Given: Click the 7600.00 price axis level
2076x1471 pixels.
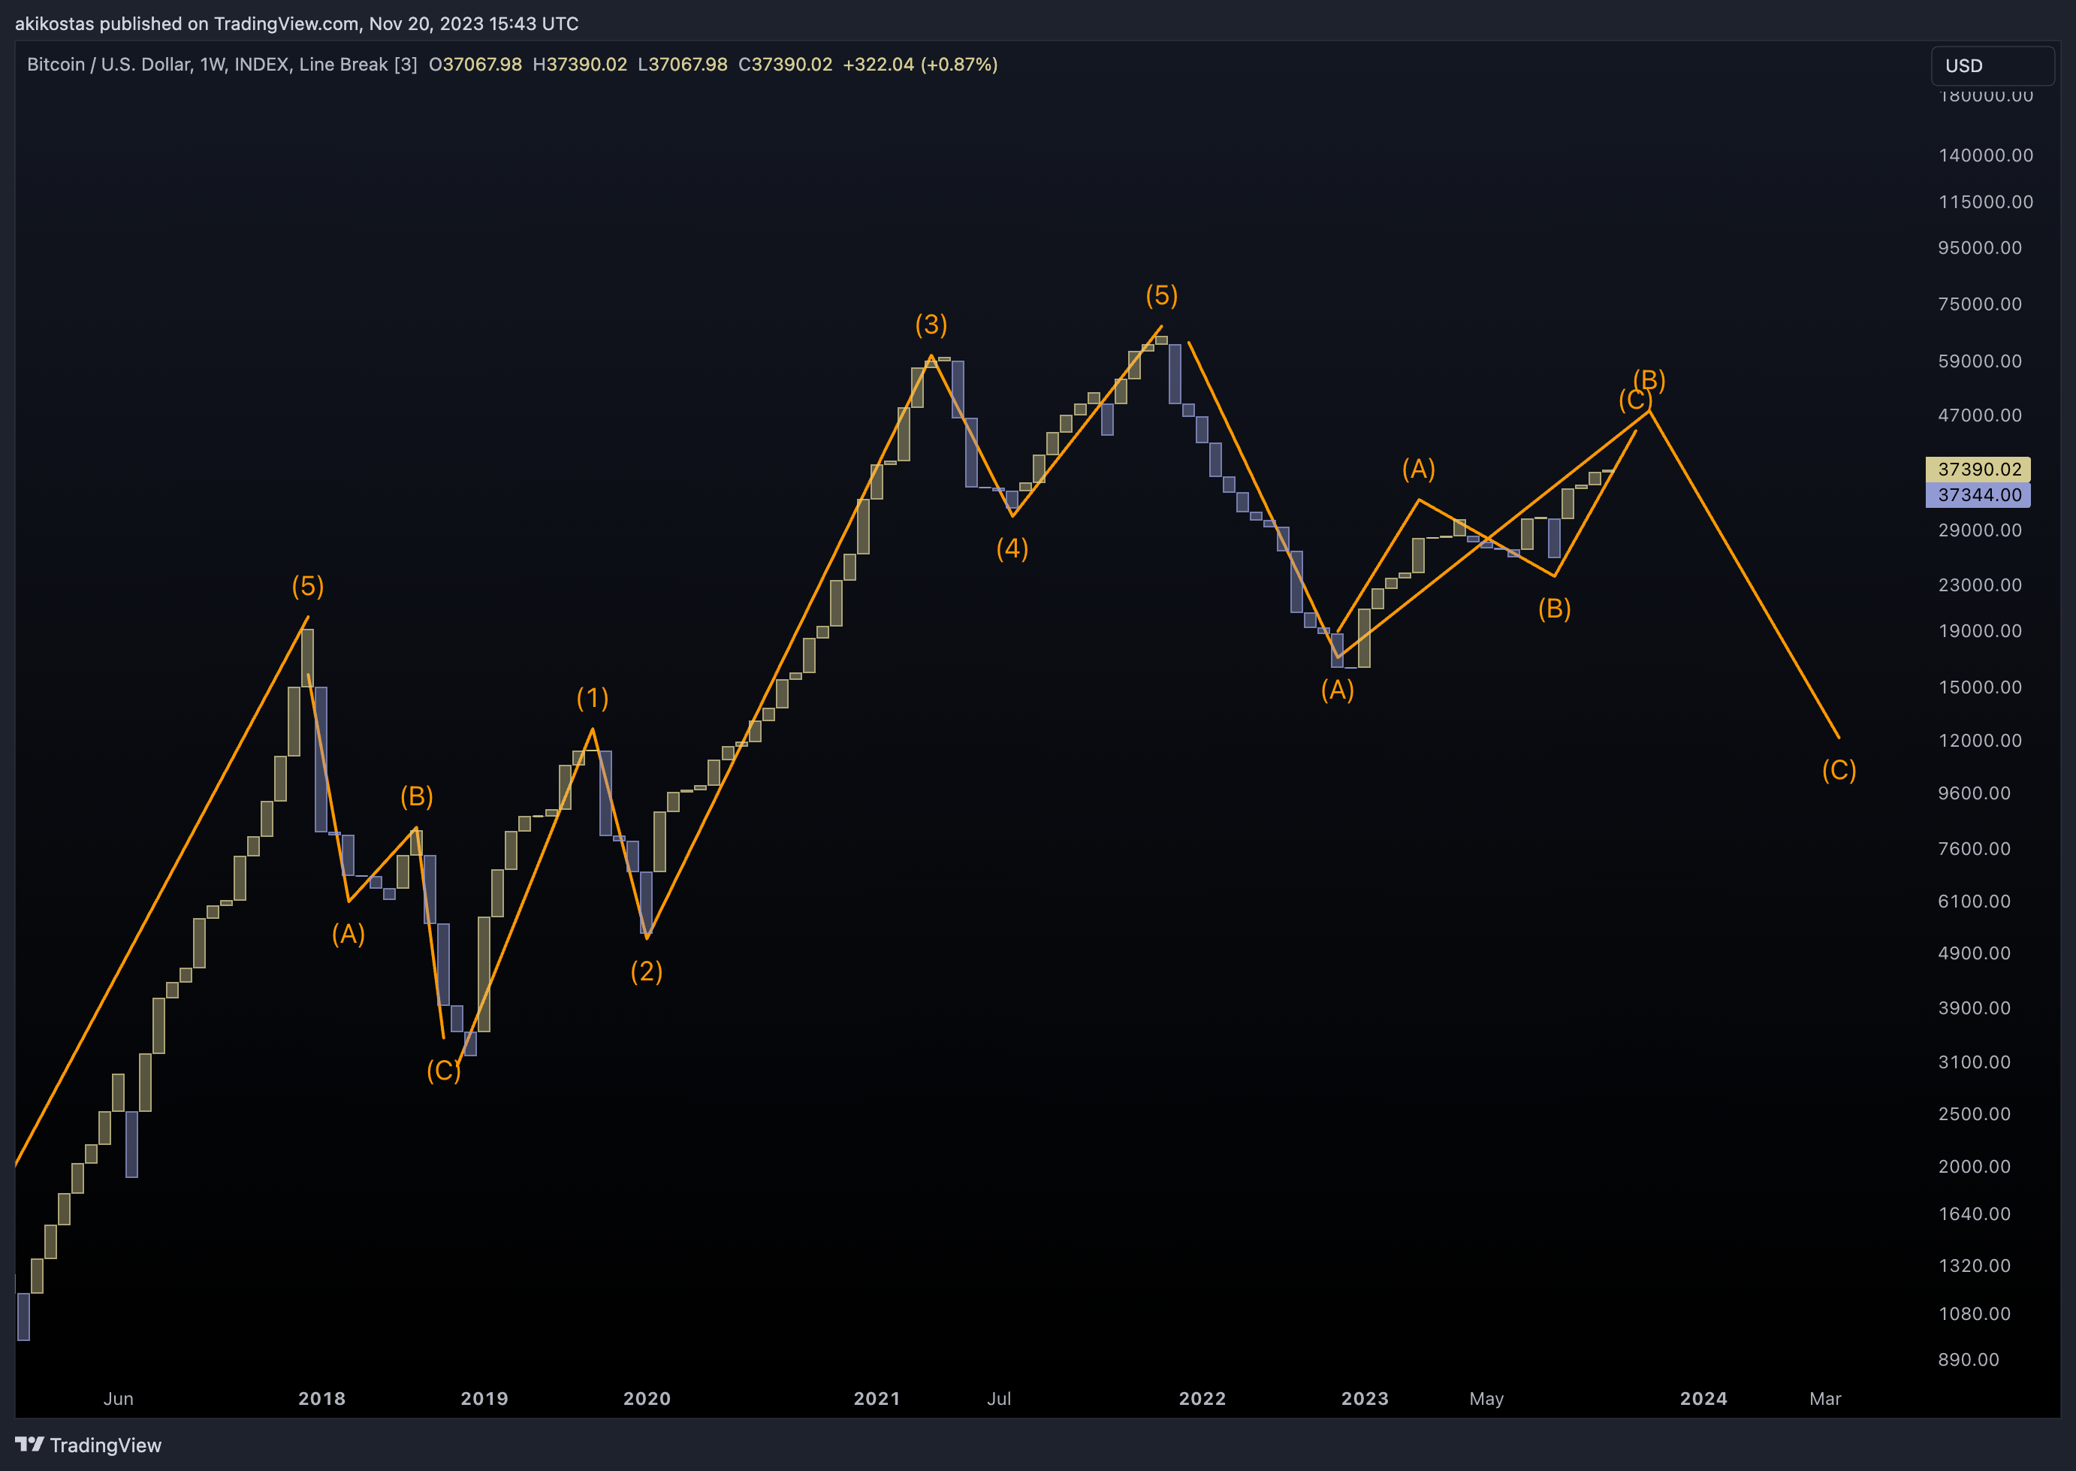Looking at the screenshot, I should click(x=1975, y=849).
